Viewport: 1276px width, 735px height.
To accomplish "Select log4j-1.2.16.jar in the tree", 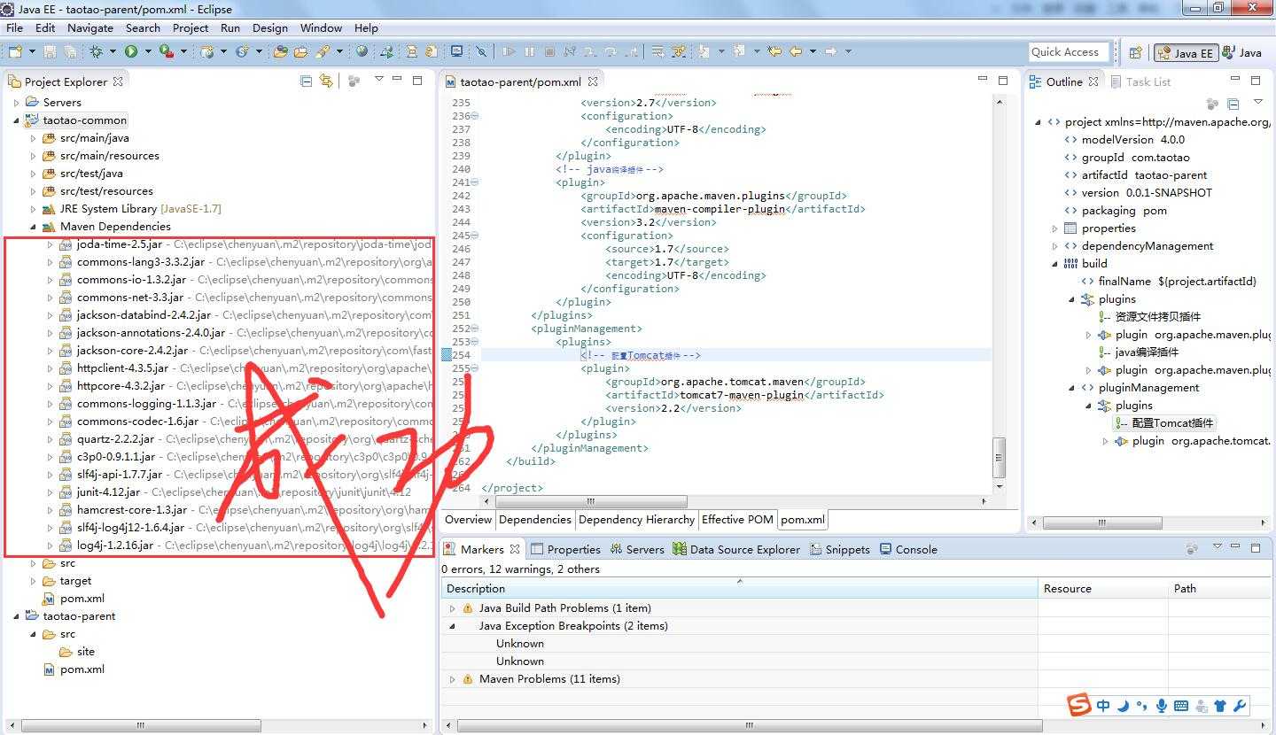I will [x=114, y=545].
